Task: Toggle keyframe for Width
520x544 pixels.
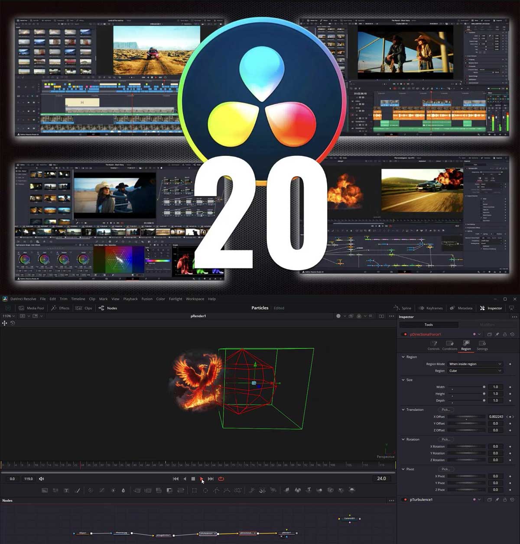Action: [510, 387]
